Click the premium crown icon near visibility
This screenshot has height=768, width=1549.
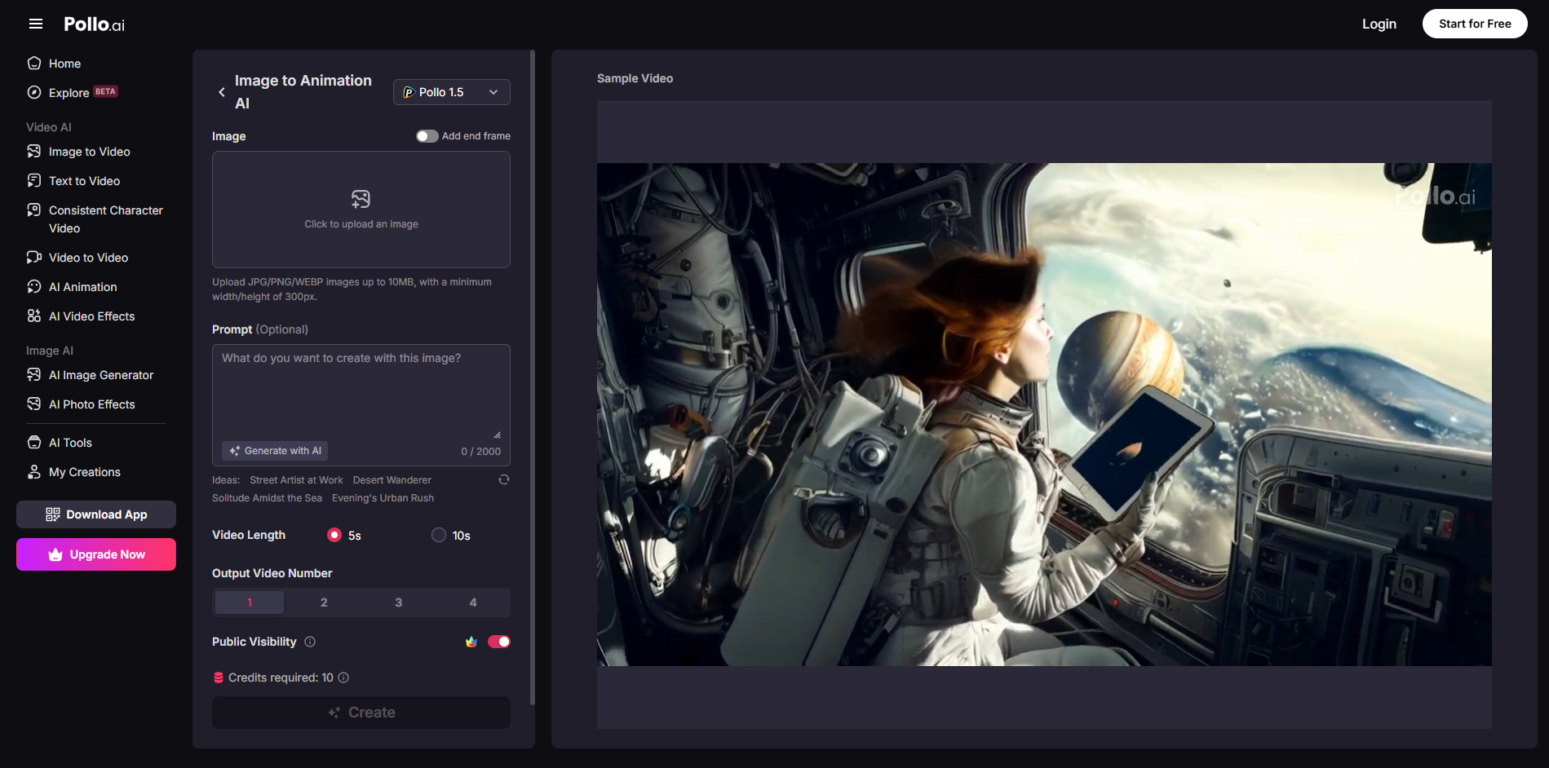[471, 642]
